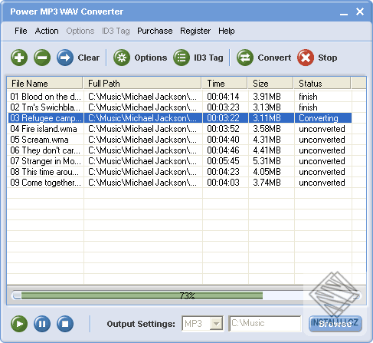Viewport: 373px width, 343px height.
Task: Click the ID3 Tag toolbar label
Action: tap(208, 58)
